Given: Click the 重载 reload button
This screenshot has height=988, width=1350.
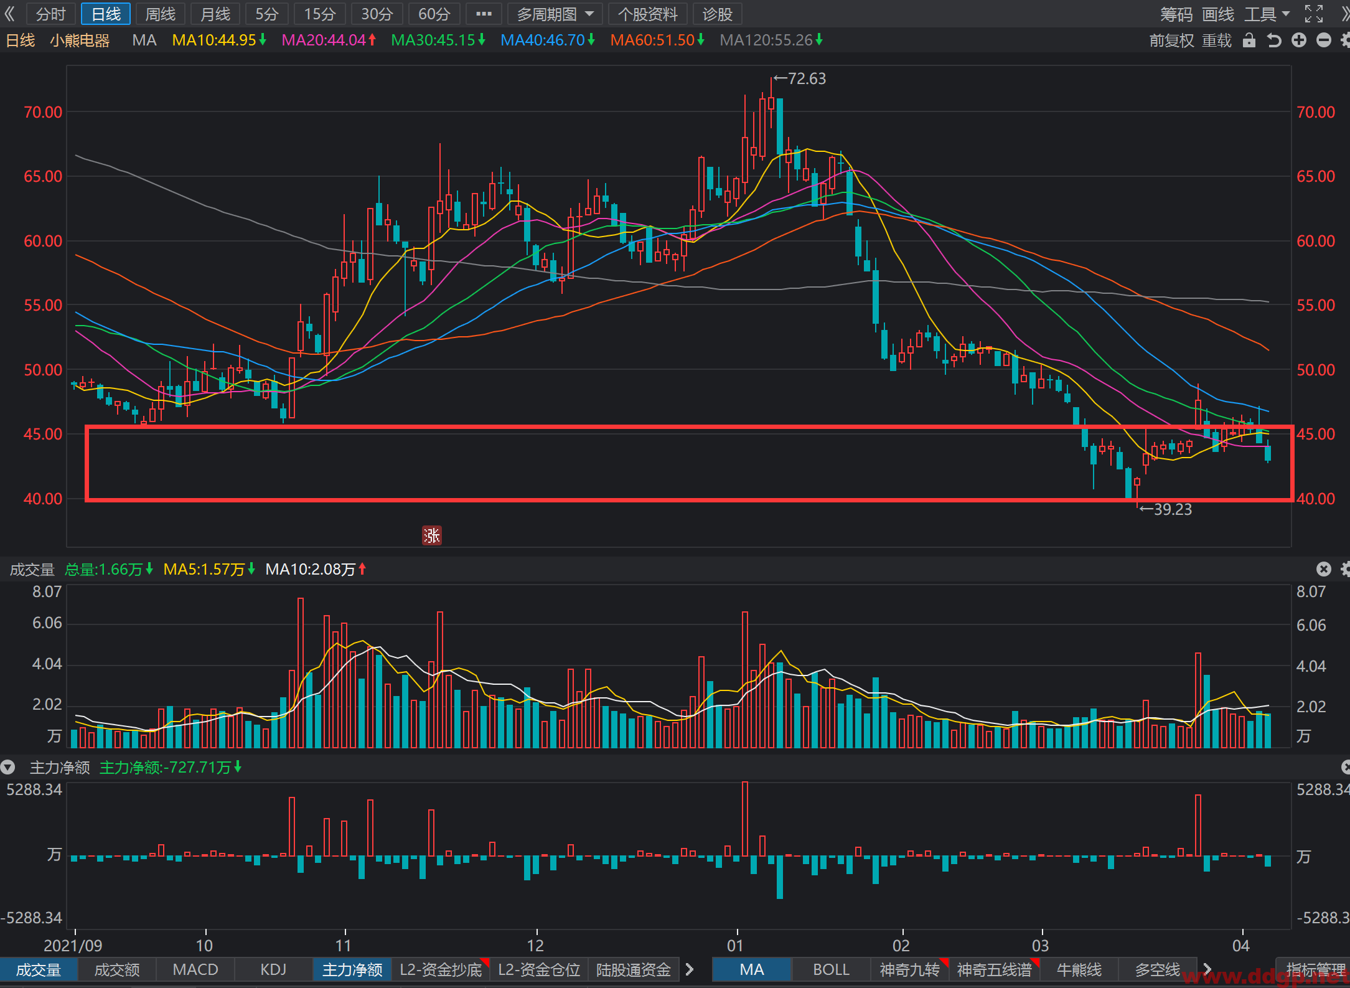Looking at the screenshot, I should tap(1217, 41).
